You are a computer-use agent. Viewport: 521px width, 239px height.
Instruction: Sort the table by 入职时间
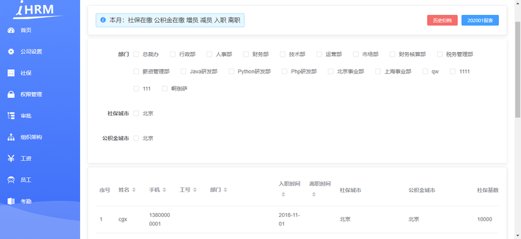point(283,195)
